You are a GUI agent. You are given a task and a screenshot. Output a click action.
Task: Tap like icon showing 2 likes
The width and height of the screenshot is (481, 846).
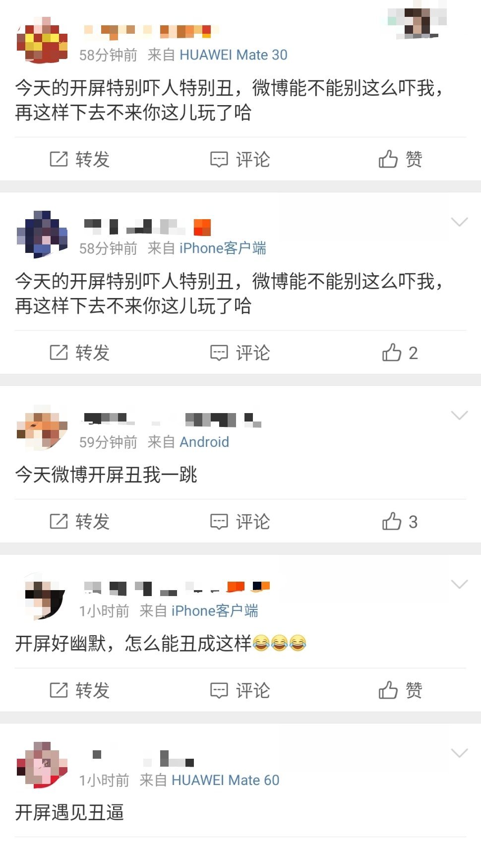click(x=392, y=353)
